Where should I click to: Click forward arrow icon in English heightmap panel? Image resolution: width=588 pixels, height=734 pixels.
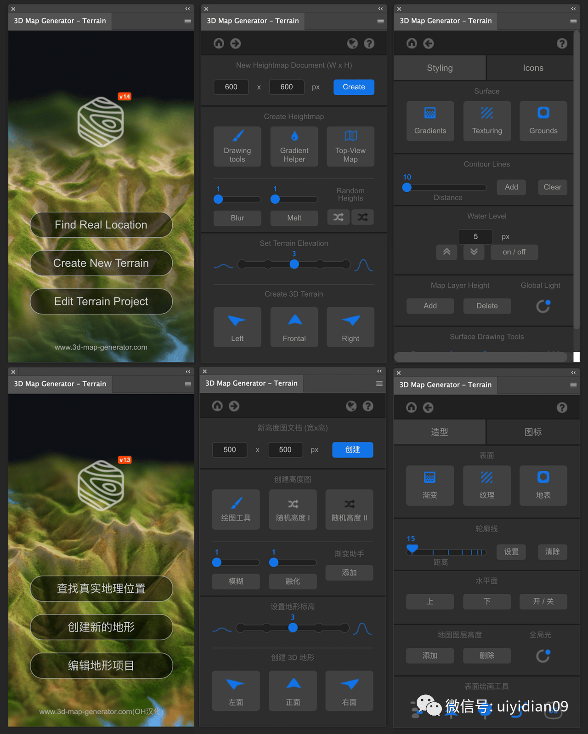coord(236,43)
